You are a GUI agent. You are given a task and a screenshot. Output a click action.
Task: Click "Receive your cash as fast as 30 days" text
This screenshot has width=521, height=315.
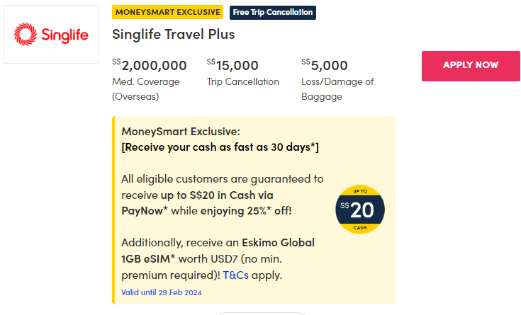click(x=220, y=147)
